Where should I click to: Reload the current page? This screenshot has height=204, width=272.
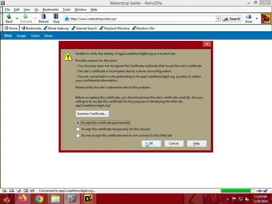coord(43,18)
